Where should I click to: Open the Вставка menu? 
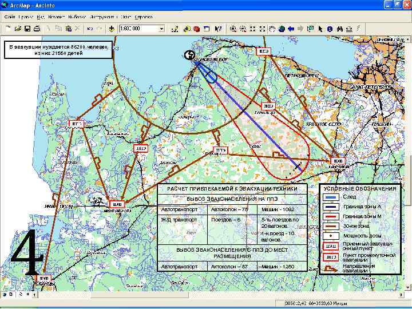(57, 17)
